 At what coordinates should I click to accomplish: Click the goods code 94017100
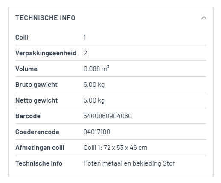(97, 132)
